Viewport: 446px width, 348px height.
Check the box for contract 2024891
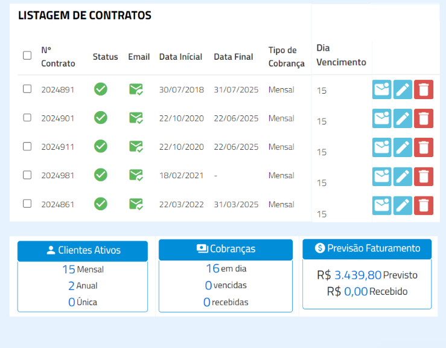27,89
